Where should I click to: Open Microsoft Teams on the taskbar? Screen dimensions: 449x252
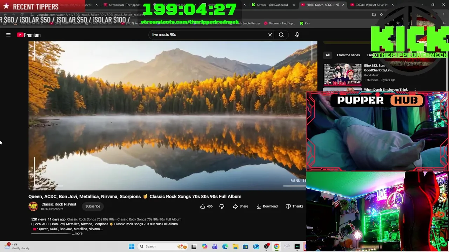[x=215, y=246]
